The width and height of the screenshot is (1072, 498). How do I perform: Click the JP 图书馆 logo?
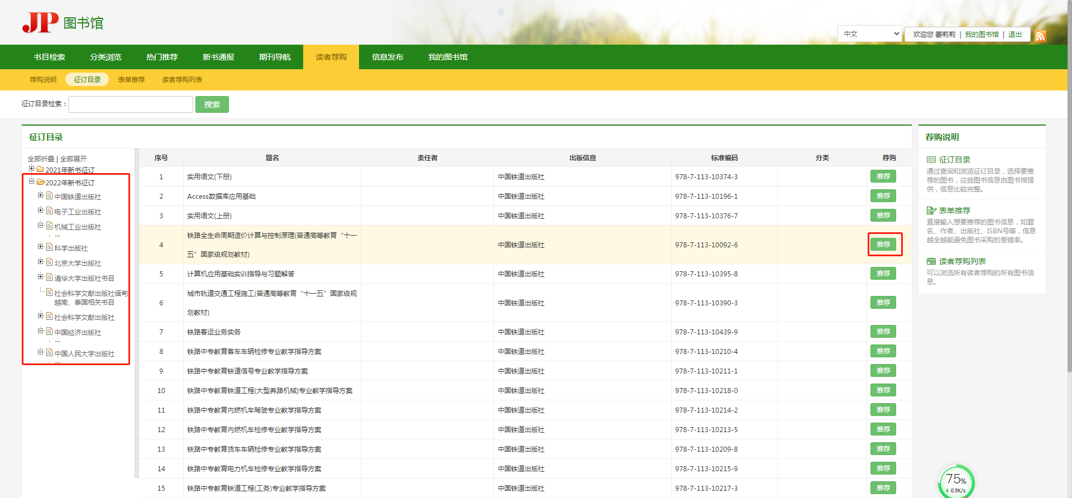63,23
